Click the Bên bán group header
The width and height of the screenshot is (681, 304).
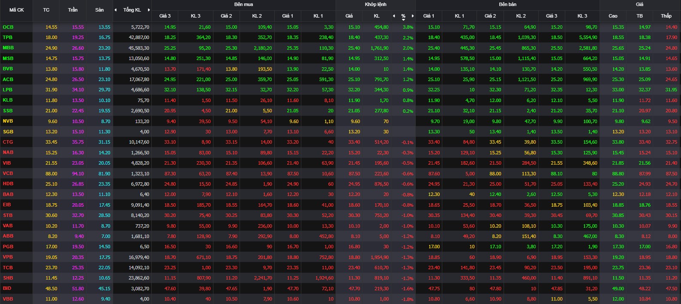(507, 4)
